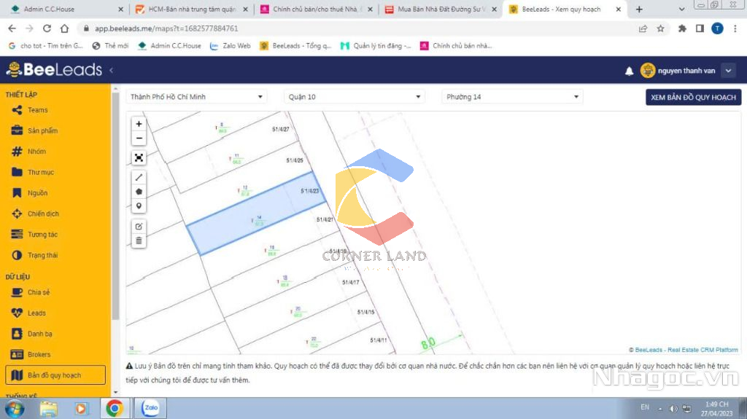The height and width of the screenshot is (419, 747).
Task: Click the Xem Bản Đồ Quy Hoạch button
Action: point(693,97)
